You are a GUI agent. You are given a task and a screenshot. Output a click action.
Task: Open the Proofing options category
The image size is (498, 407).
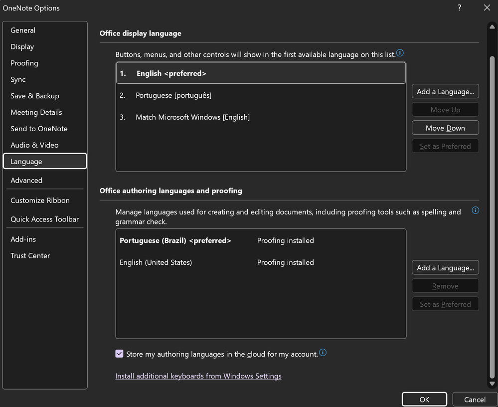(x=45, y=63)
